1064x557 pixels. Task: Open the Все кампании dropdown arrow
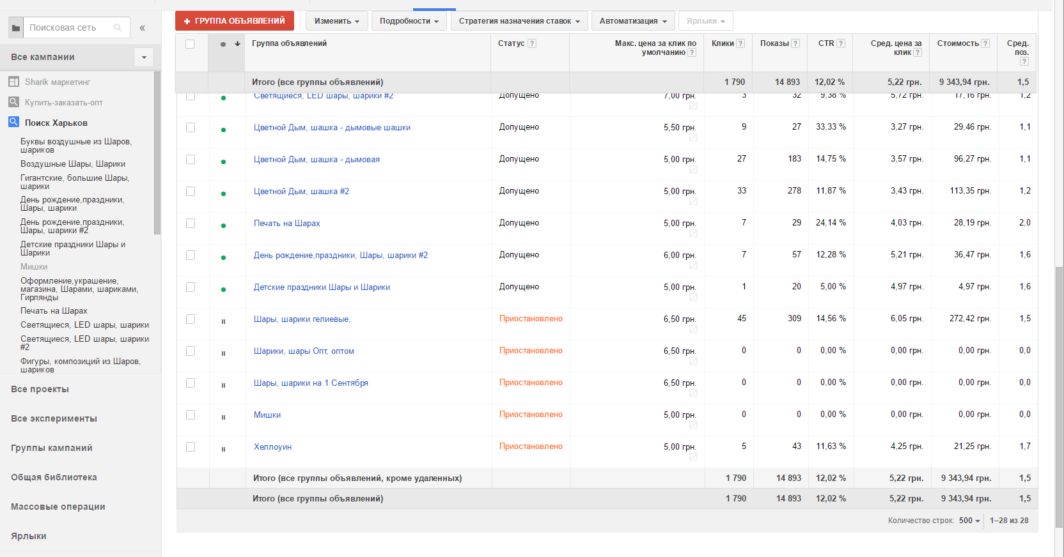pyautogui.click(x=144, y=57)
